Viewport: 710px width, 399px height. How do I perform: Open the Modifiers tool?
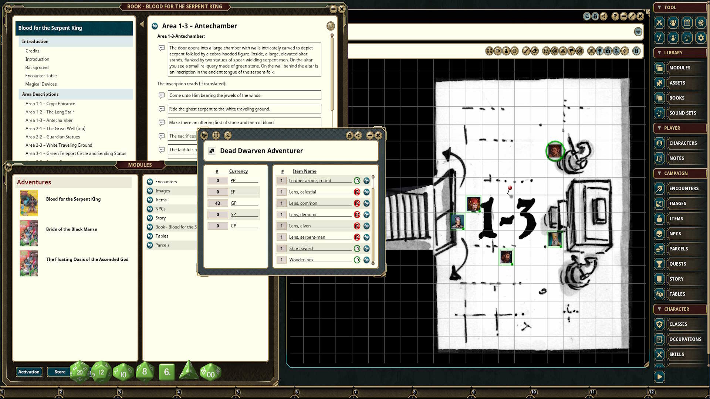point(659,37)
